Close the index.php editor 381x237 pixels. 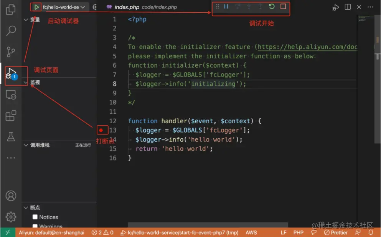point(359,7)
